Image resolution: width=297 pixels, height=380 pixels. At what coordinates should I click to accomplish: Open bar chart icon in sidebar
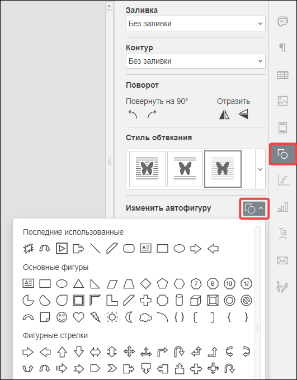coord(282,207)
